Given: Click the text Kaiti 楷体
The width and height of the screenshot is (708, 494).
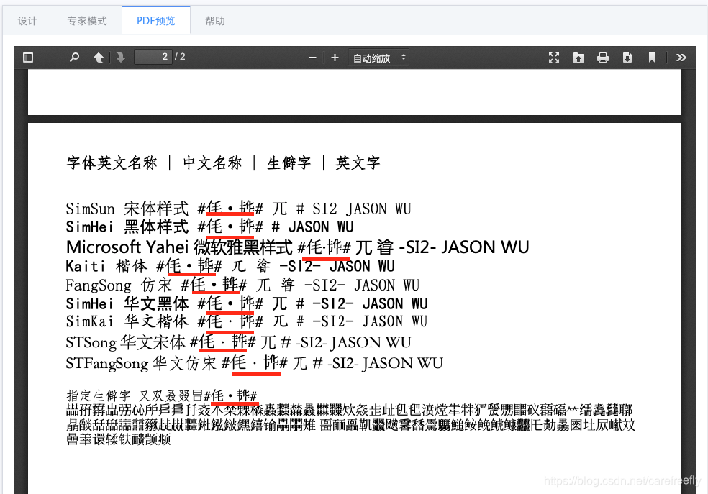Looking at the screenshot, I should (106, 266).
